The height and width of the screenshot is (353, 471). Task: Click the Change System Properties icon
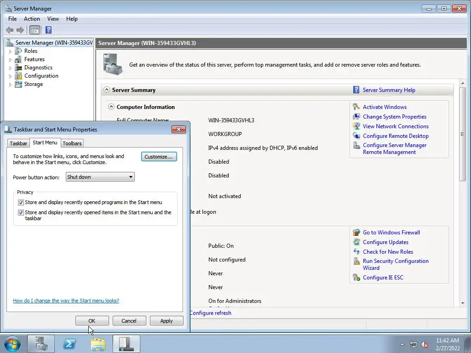coord(356,116)
